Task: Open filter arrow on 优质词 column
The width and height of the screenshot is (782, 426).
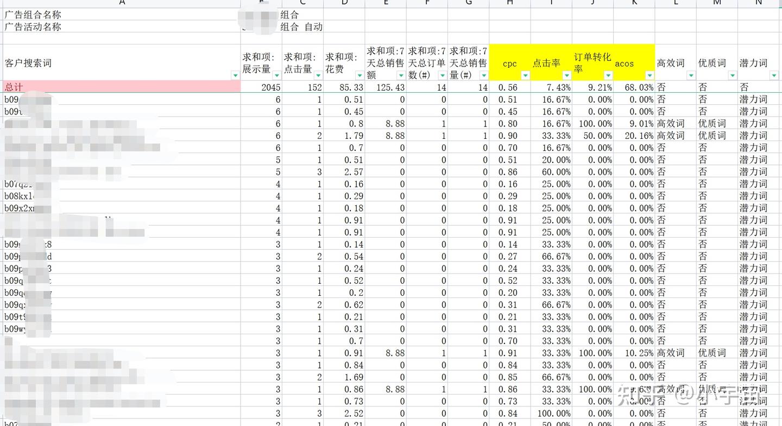Action: point(733,75)
